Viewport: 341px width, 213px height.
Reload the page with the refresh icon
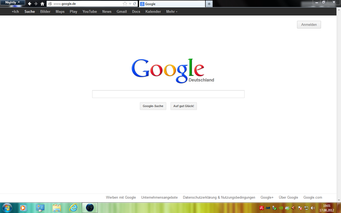tap(135, 4)
